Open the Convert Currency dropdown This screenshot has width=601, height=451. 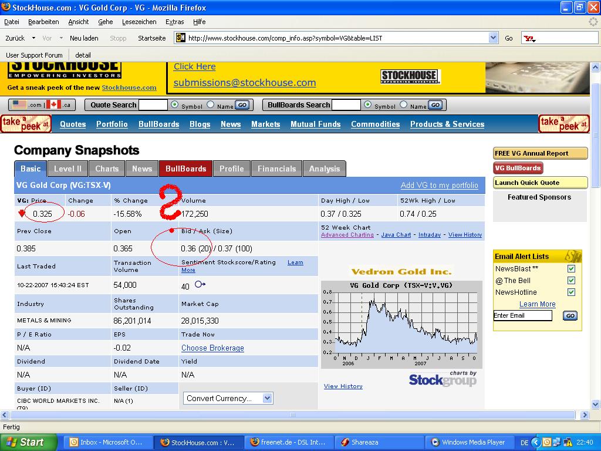coord(228,398)
